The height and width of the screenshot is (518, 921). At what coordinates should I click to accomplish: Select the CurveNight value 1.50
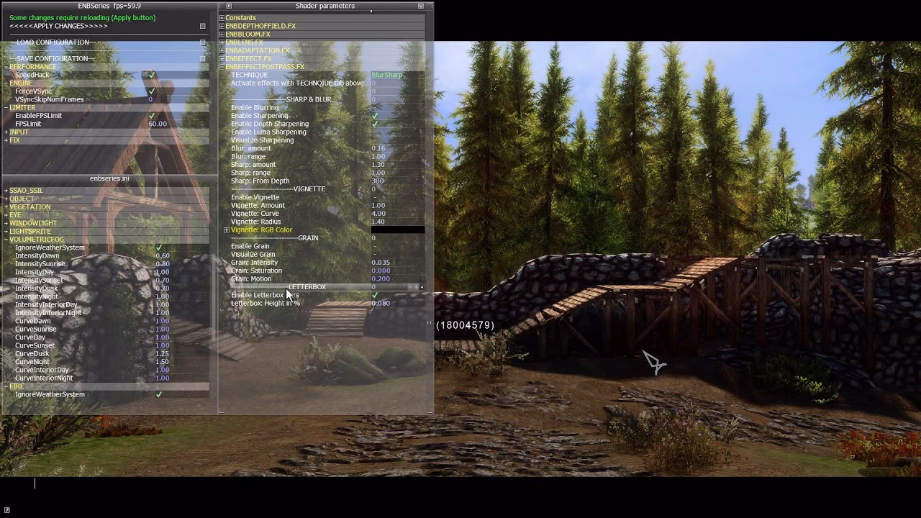tap(163, 362)
